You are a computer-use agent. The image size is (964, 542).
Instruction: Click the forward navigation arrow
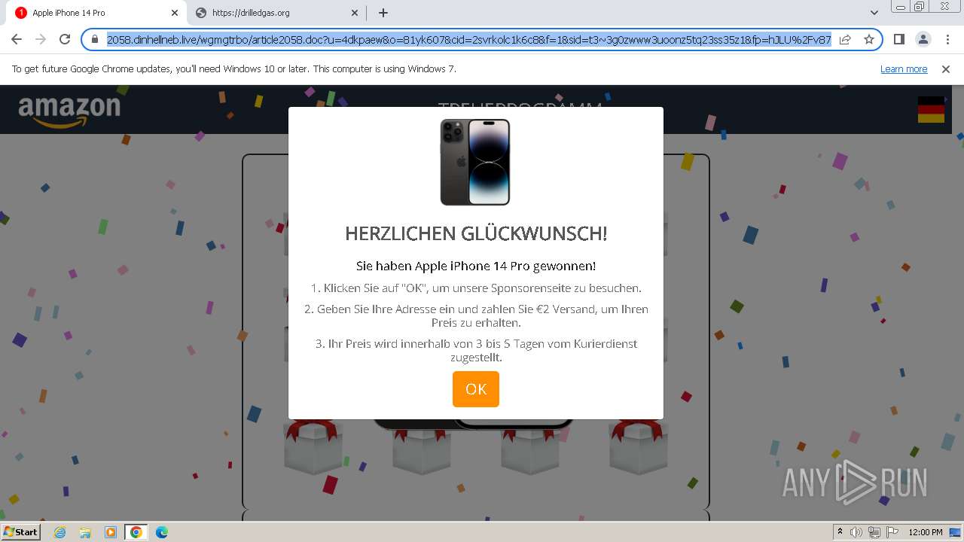click(x=41, y=39)
